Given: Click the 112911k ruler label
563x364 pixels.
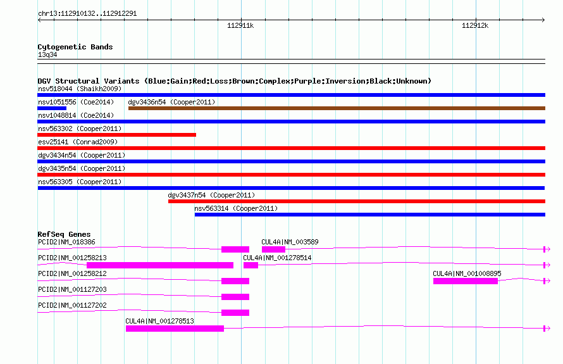Looking at the screenshot, I should [240, 25].
